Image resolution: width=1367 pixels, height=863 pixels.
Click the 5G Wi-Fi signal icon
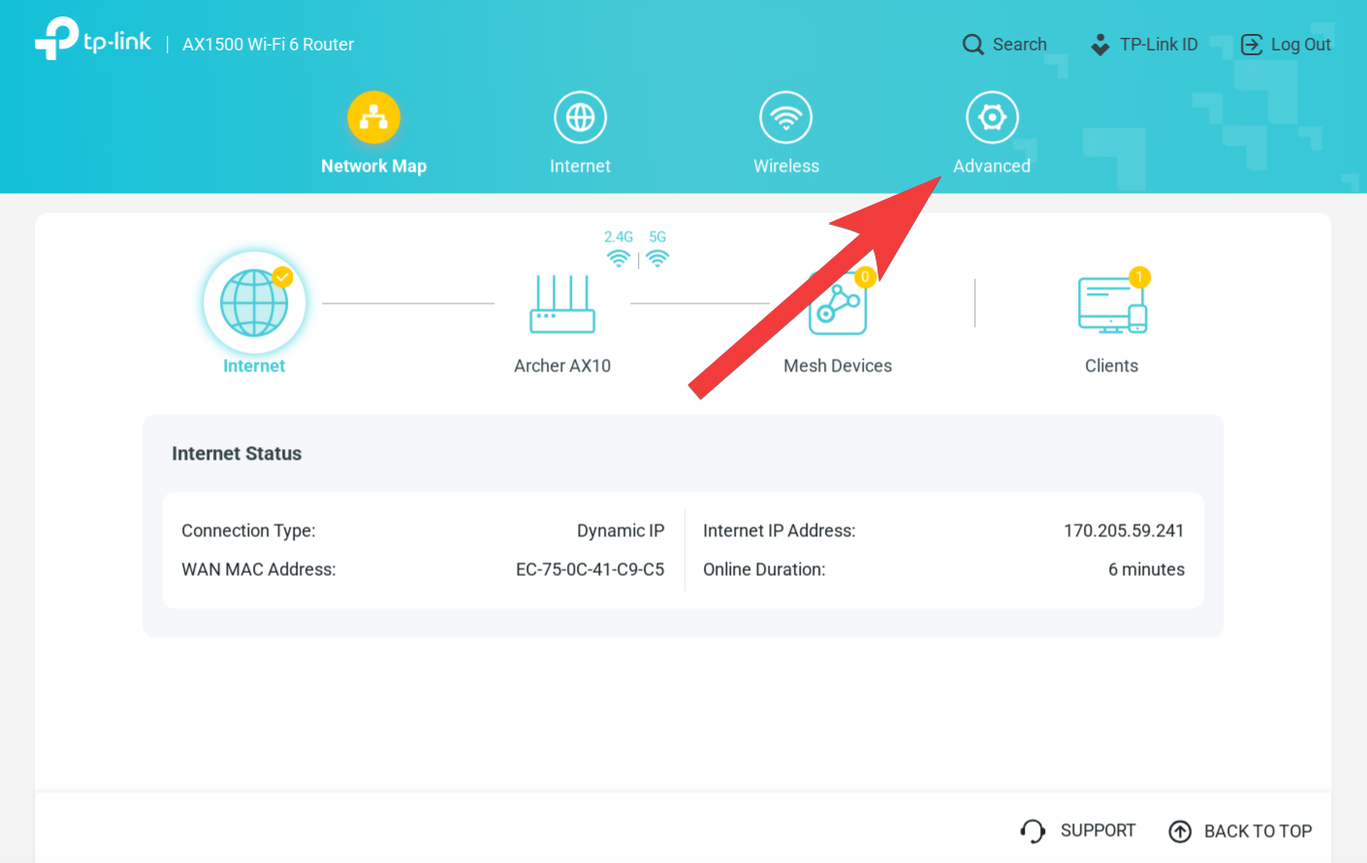coord(657,258)
